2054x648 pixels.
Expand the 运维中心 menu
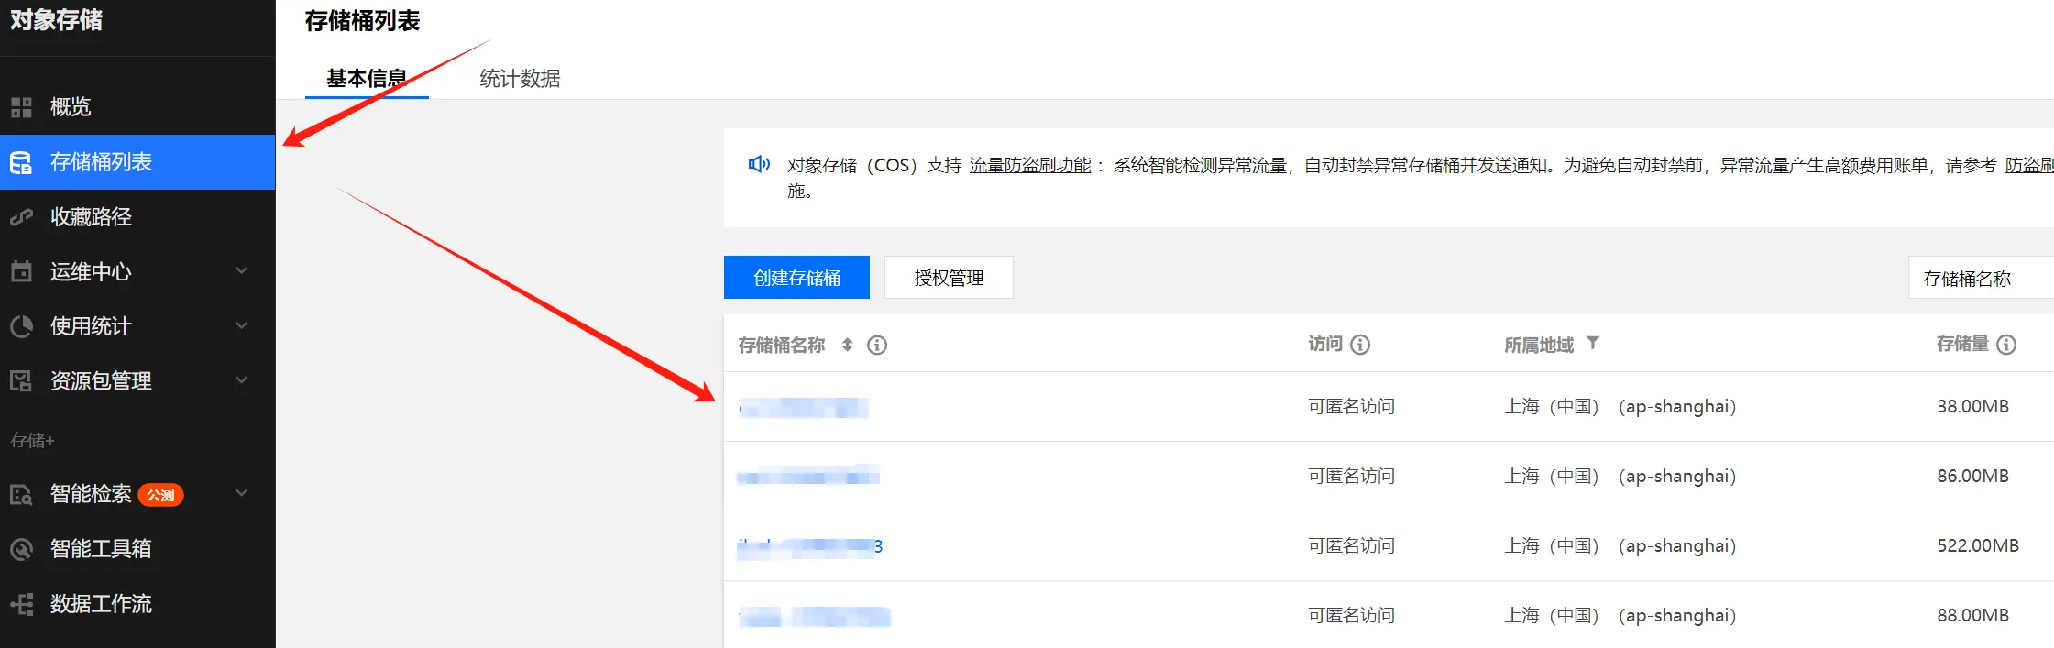coord(242,271)
